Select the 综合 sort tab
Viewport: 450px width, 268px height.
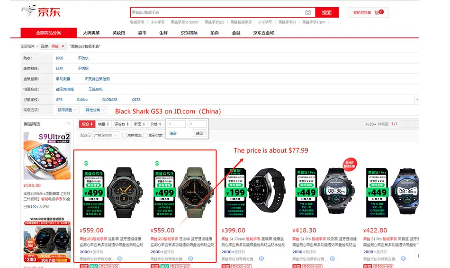tap(87, 124)
